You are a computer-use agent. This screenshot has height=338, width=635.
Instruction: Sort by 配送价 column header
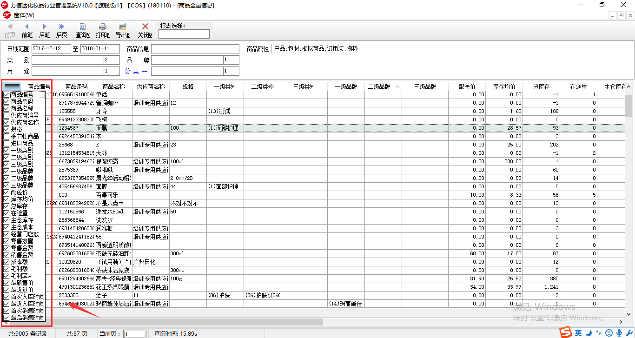467,86
